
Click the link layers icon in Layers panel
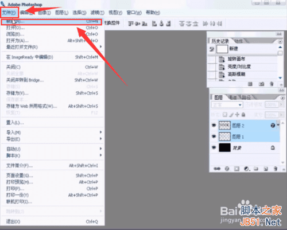(217, 169)
